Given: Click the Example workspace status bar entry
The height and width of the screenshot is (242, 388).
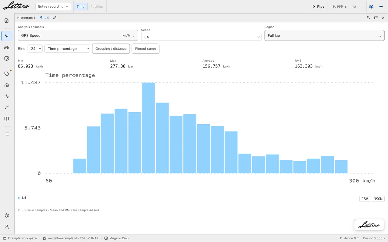Looking at the screenshot, I should click(20, 238).
